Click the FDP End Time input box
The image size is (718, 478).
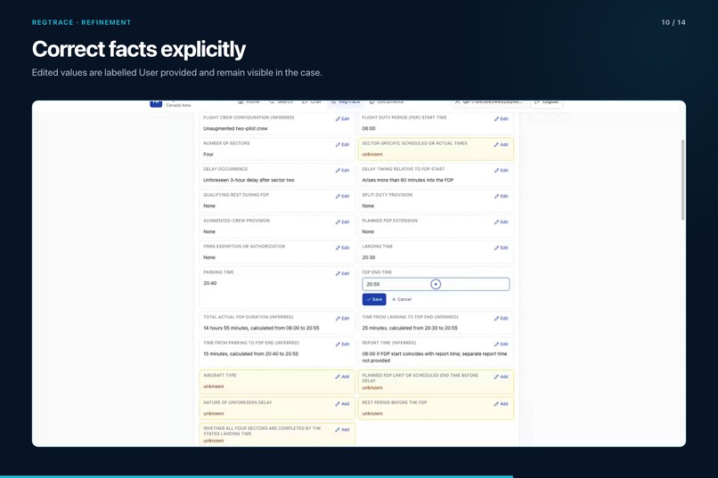click(x=436, y=284)
